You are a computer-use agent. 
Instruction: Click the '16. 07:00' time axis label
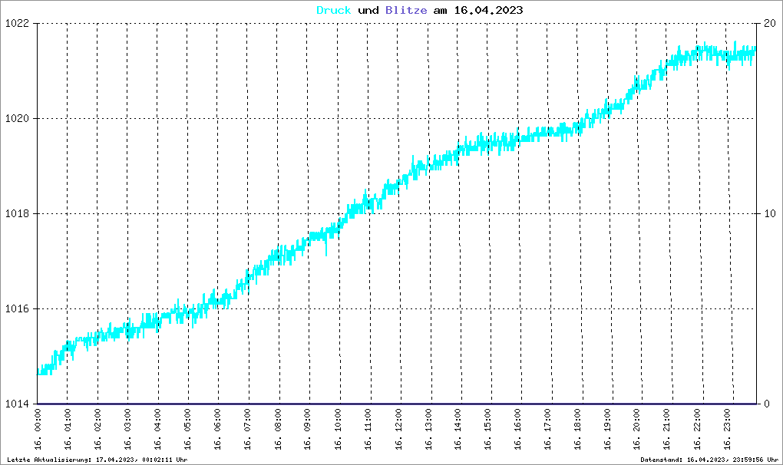click(x=248, y=429)
